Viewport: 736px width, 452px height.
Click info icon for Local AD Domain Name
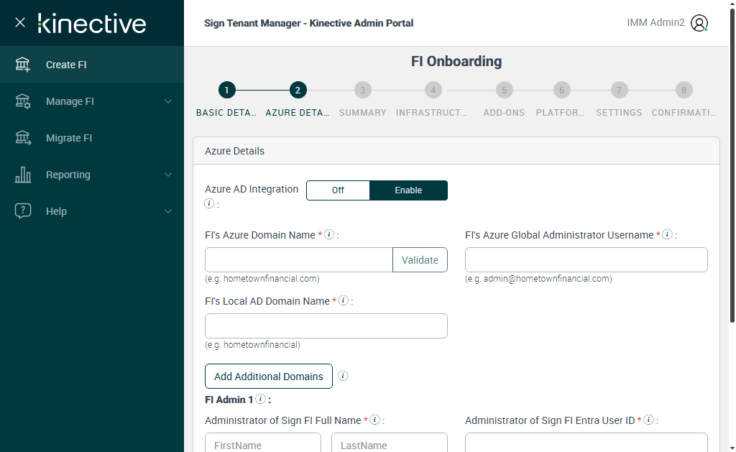coord(343,300)
